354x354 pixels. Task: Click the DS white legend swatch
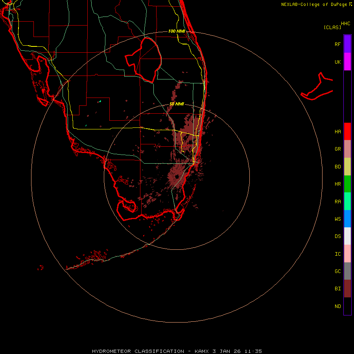[x=347, y=236]
